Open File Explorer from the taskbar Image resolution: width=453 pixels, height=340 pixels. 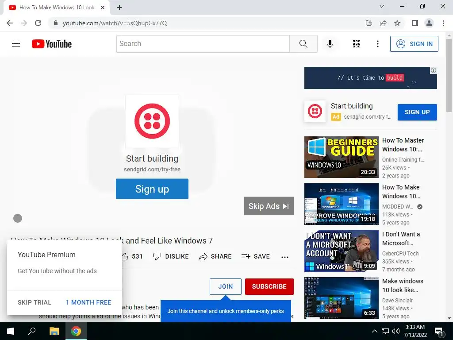point(54,331)
